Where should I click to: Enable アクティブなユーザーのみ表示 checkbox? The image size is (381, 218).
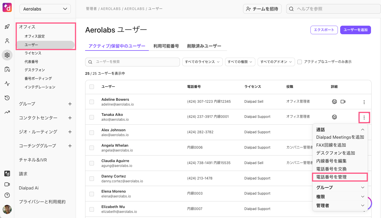[300, 62]
